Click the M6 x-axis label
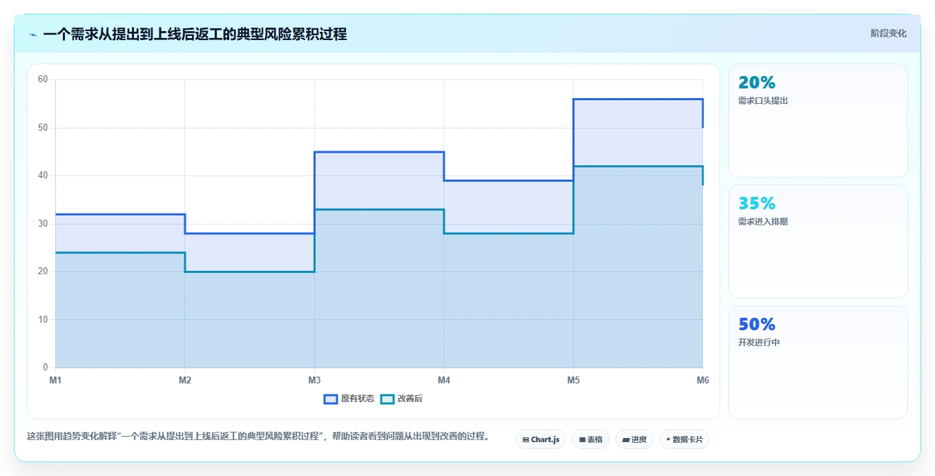 pos(702,380)
